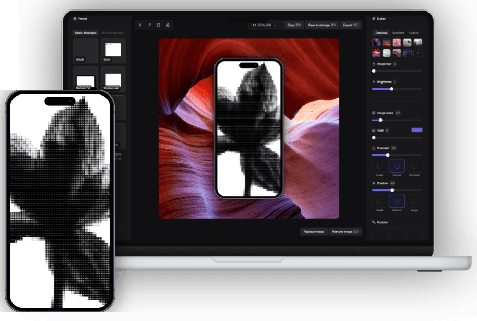Adjust the Rounded slider handle
The height and width of the screenshot is (321, 477).
click(x=388, y=155)
